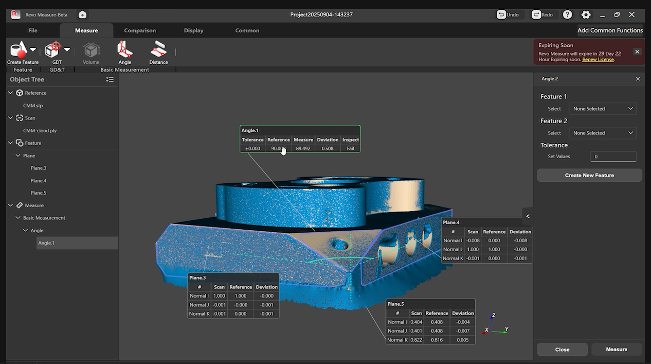
Task: Open the settings gear icon
Action: 586,15
